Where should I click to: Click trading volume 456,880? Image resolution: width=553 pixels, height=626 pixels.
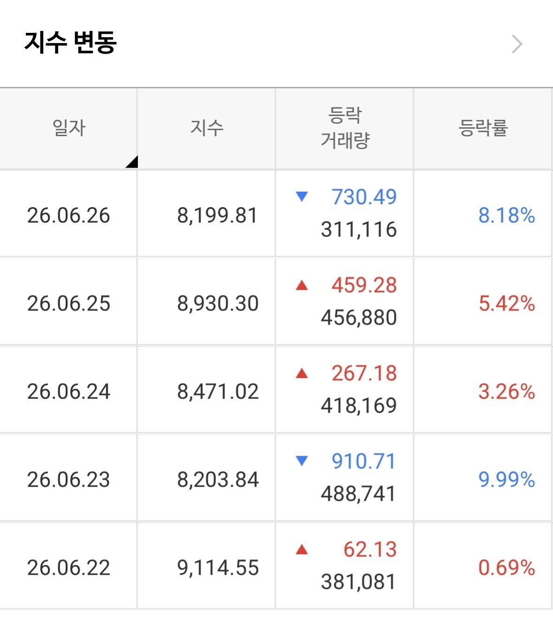coord(359,318)
